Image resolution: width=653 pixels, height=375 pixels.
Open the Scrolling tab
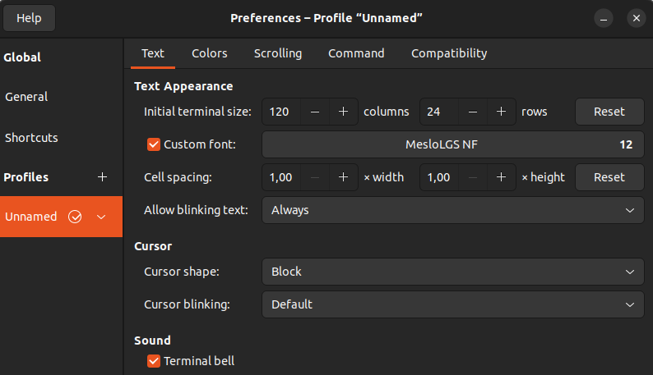[278, 53]
